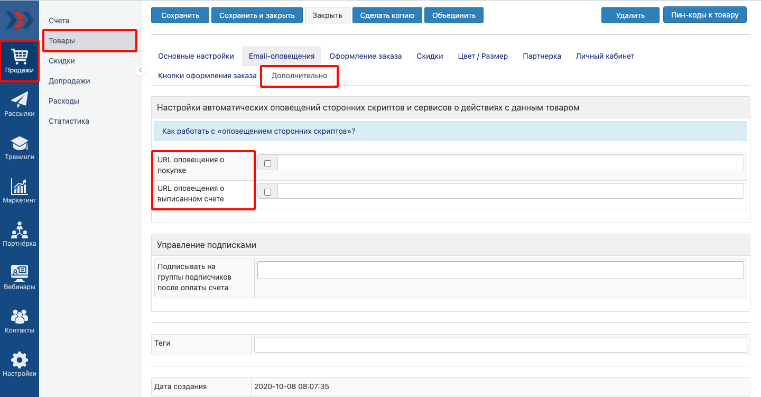Open Партнёрка network icon
Screen dimensions: 761x397
[20, 234]
